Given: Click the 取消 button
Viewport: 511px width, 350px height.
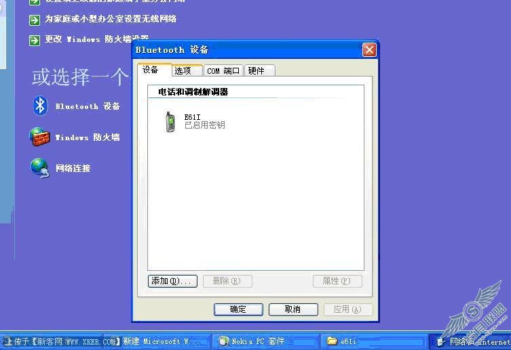Looking at the screenshot, I should click(293, 309).
